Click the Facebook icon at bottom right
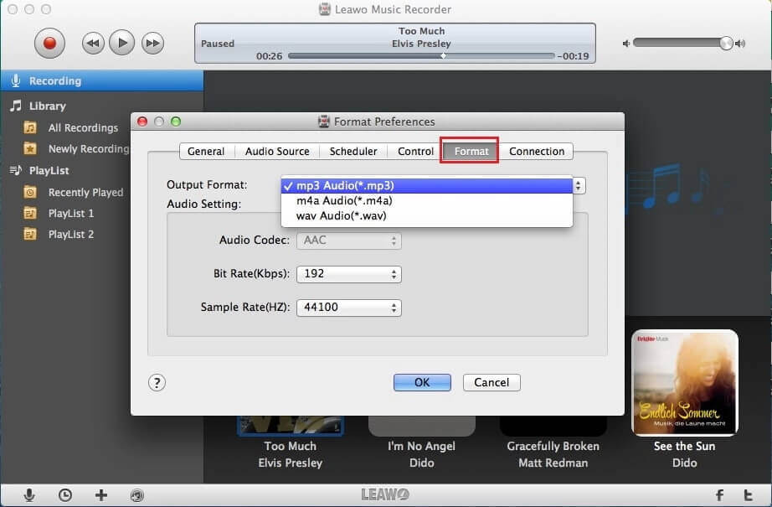Image resolution: width=772 pixels, height=507 pixels. coord(719,495)
